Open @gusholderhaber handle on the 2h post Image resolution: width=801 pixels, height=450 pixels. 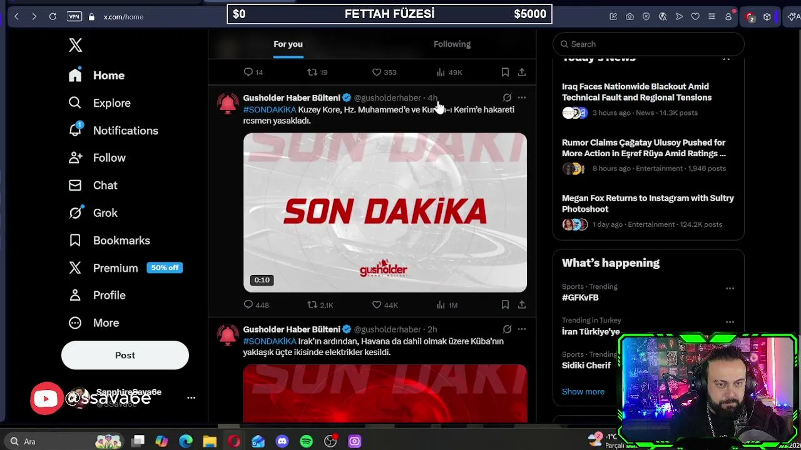387,329
